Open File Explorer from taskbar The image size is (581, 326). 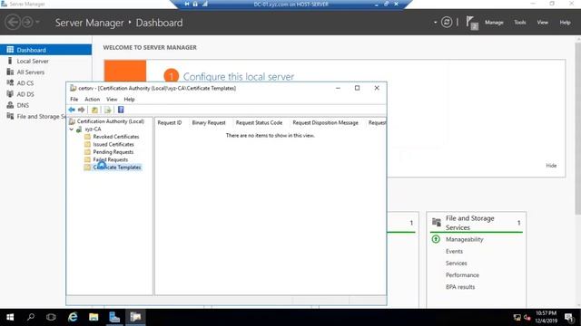click(94, 317)
